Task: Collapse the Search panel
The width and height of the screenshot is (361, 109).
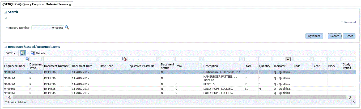Action: click(5, 12)
